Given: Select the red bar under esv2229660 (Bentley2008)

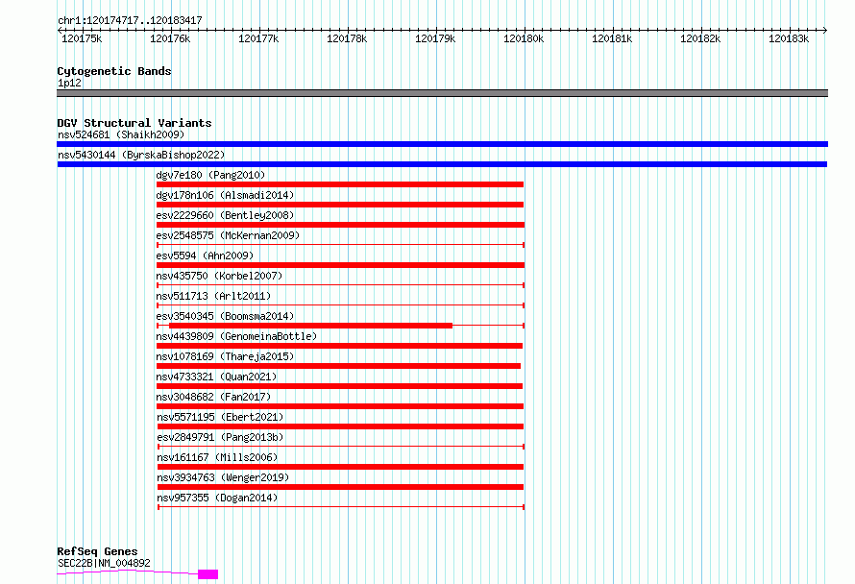Looking at the screenshot, I should (340, 225).
